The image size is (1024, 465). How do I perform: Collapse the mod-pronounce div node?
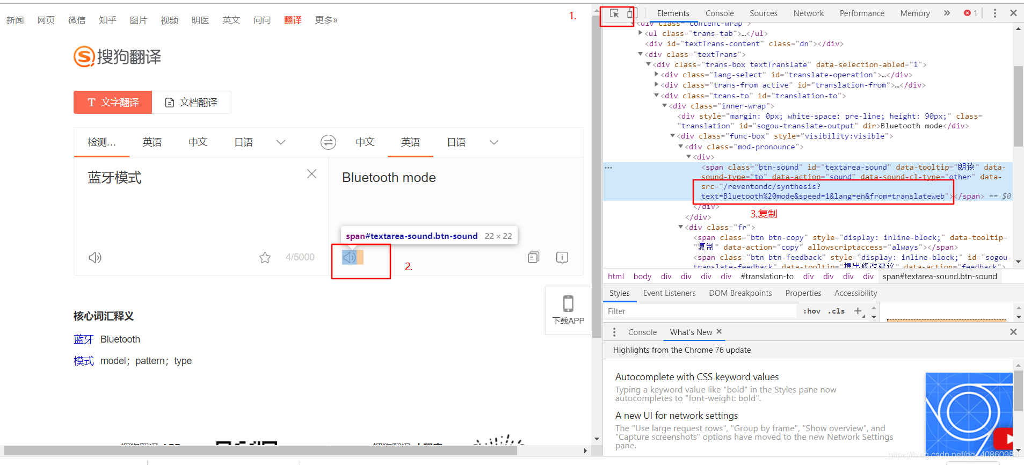pos(681,147)
